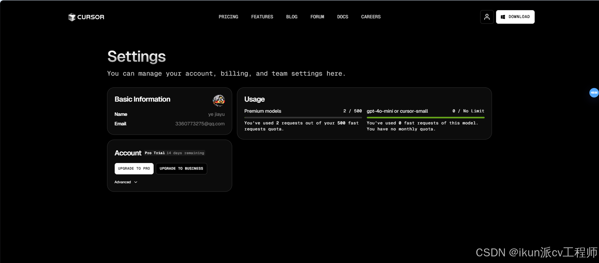
Task: Open the Pricing page
Action: point(228,17)
